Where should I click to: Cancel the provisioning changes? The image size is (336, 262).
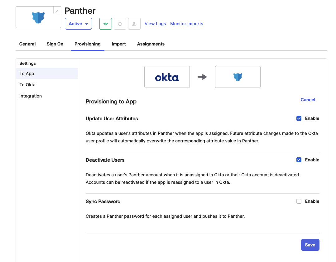click(308, 100)
